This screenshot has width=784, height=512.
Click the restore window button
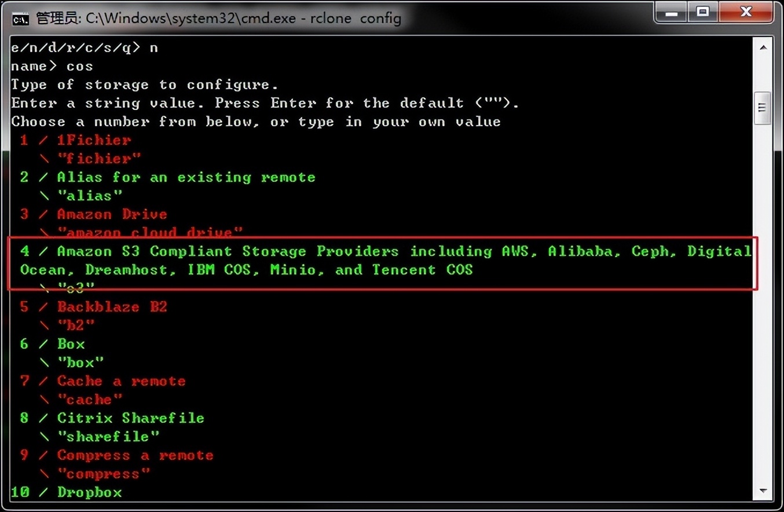[x=702, y=12]
